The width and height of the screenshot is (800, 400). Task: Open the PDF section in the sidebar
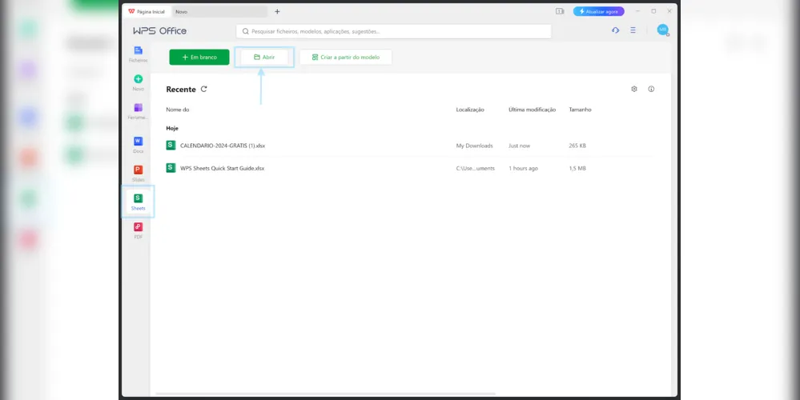pos(138,230)
